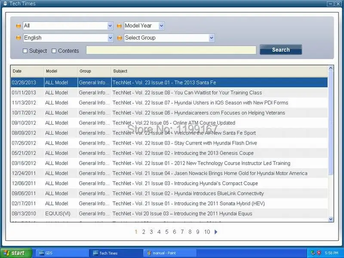Open the Windows start menu
Viewport: 344px width, 258px height.
[16, 253]
